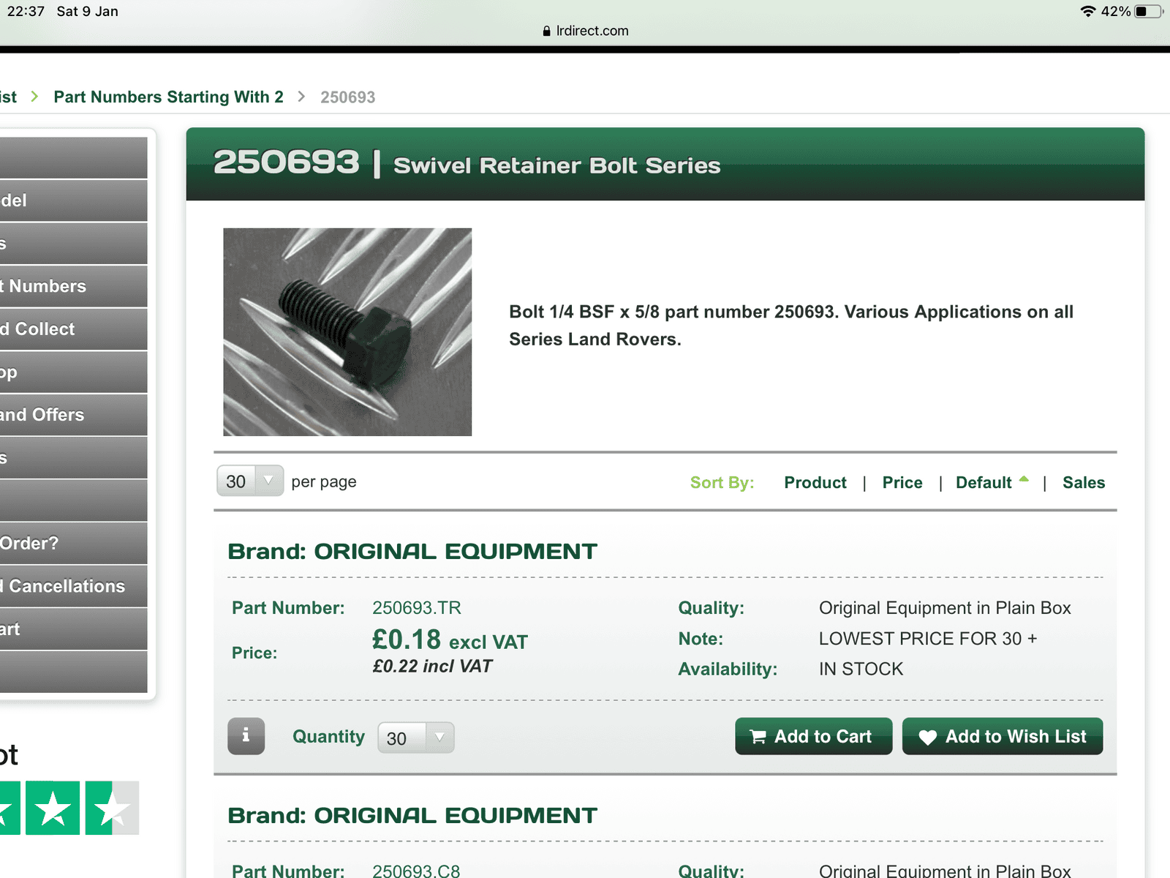Click the Quantity label for 250693.TR
Screen dimensions: 1170x878
click(x=328, y=737)
